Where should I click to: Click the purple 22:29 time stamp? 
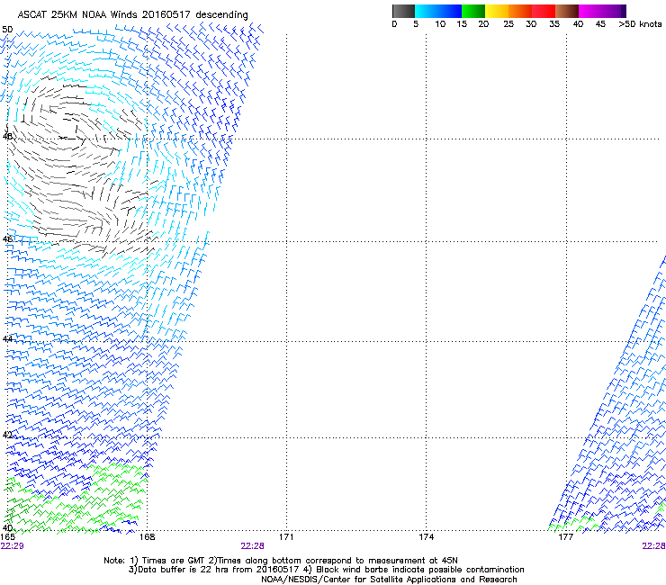pyautogui.click(x=13, y=546)
